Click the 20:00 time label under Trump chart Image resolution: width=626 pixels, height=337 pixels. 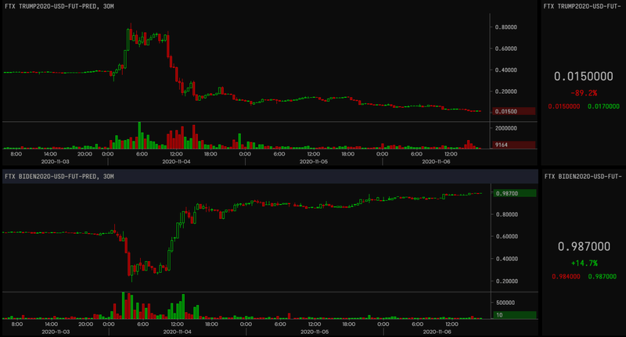85,154
